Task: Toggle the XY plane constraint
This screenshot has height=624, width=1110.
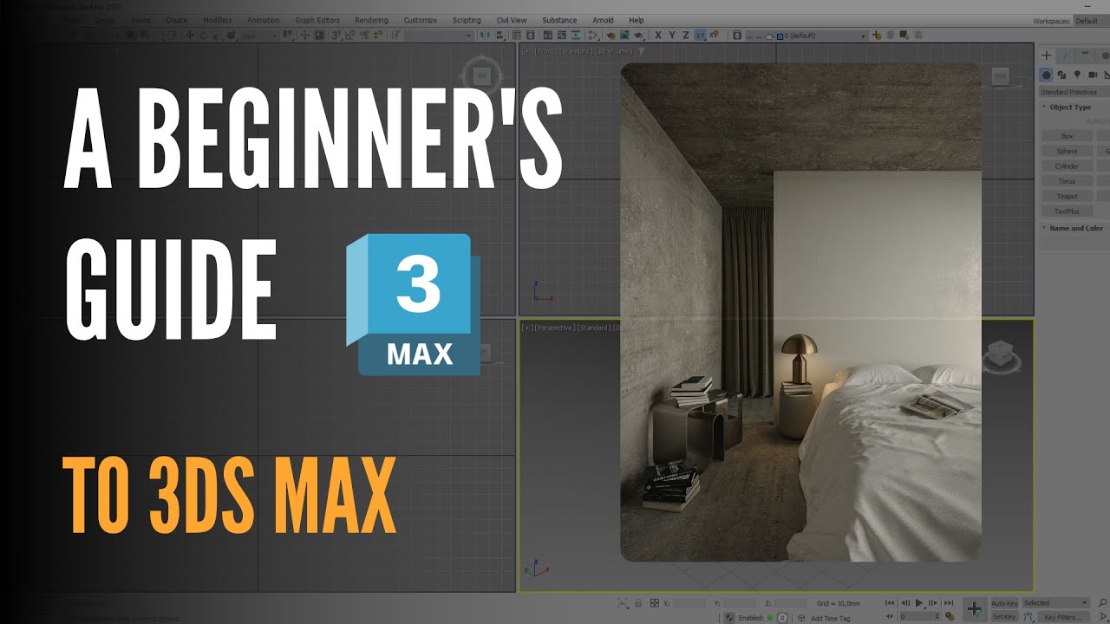Action: [700, 36]
